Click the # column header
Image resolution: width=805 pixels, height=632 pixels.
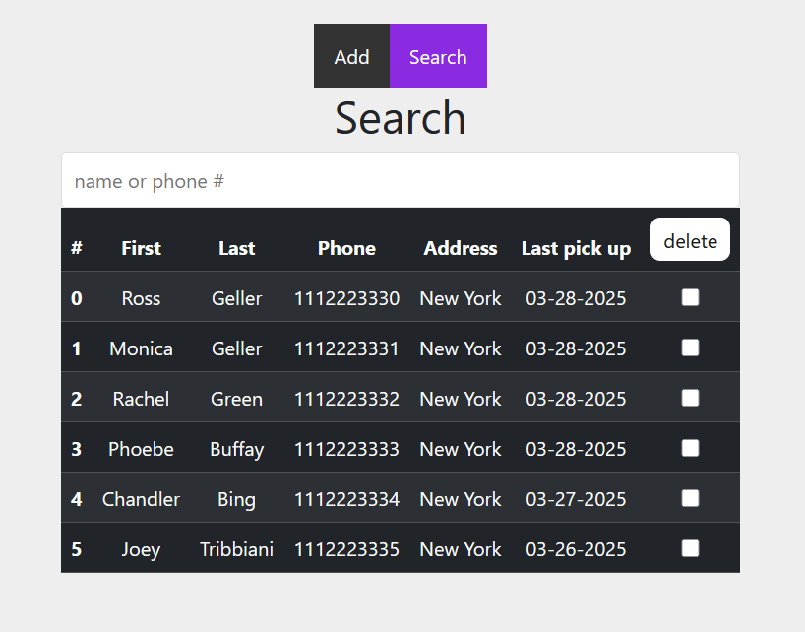76,248
